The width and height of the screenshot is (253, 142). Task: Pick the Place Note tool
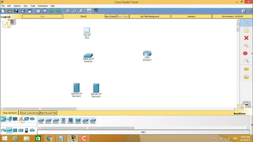pyautogui.click(x=246, y=30)
